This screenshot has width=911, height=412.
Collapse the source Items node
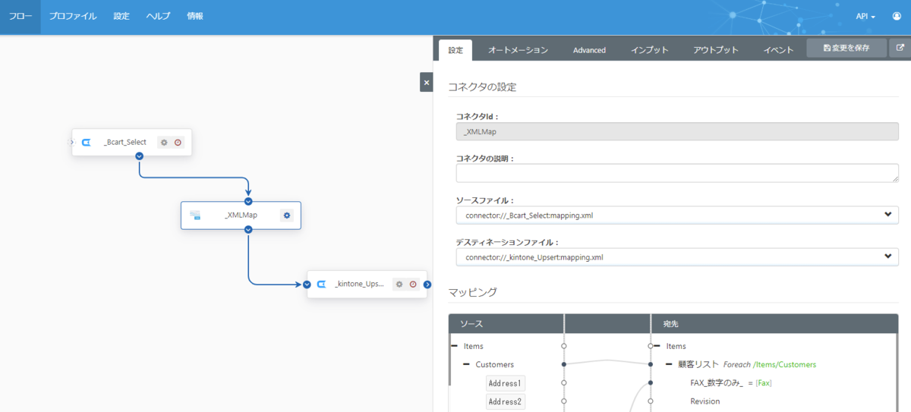click(x=455, y=345)
